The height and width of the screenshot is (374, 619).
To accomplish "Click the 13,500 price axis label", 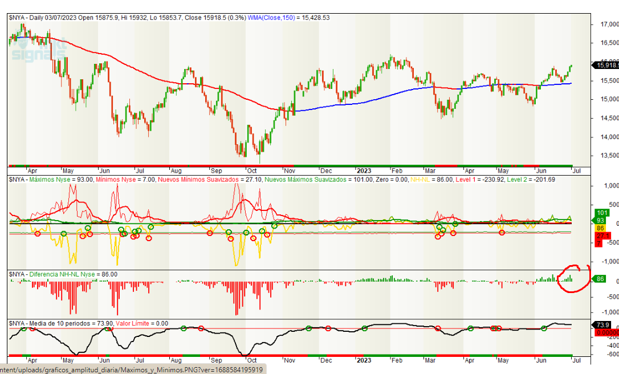I will (x=609, y=156).
